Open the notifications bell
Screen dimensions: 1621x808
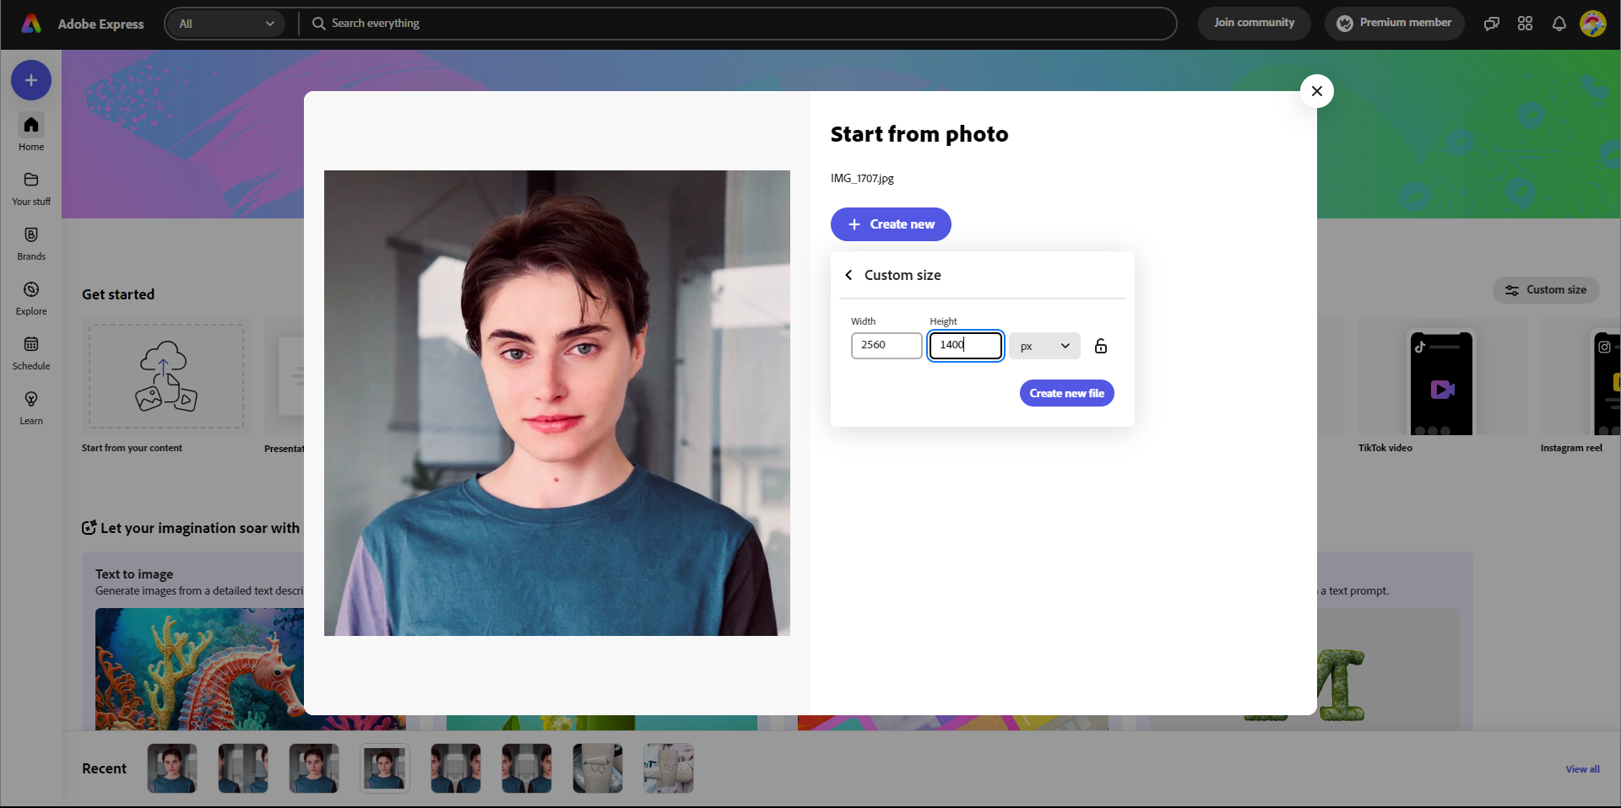point(1559,23)
